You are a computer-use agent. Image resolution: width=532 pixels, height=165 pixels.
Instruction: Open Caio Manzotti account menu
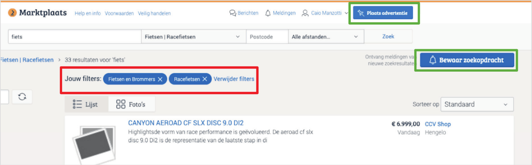325,13
